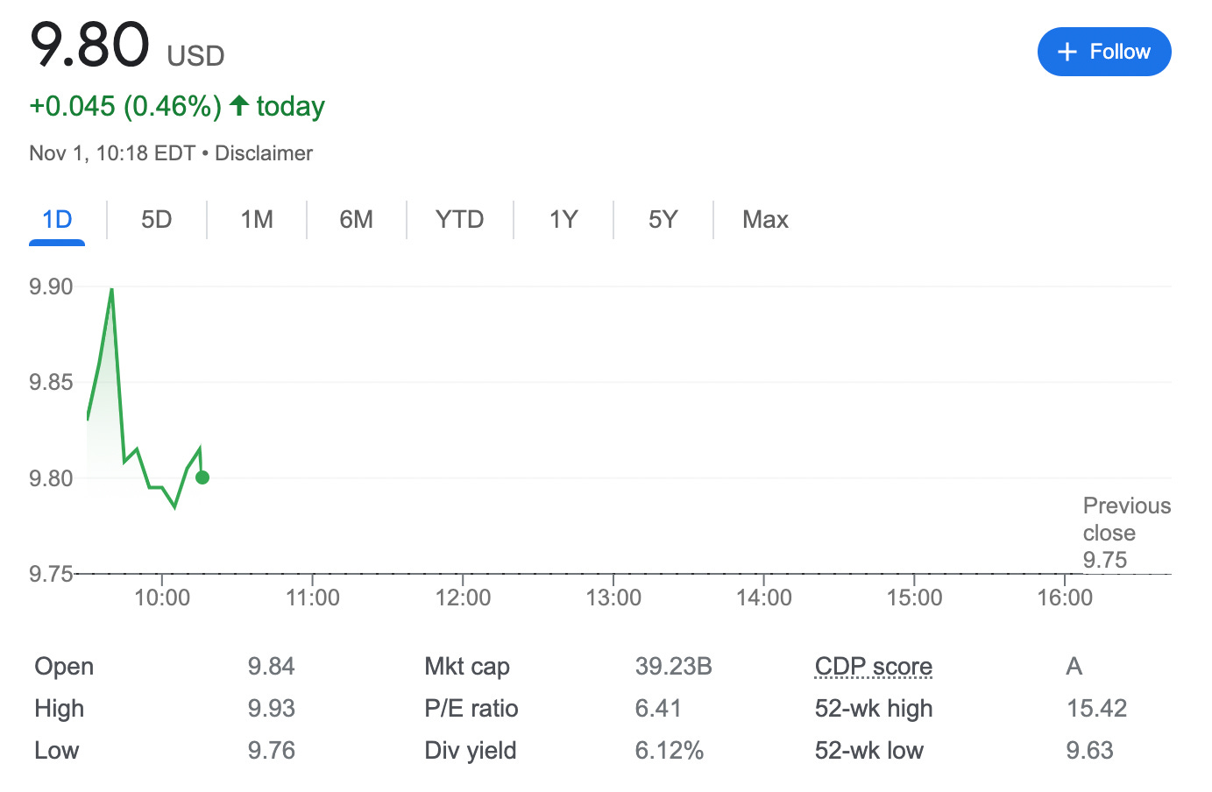Click the green current price dot on the chart

tap(202, 477)
